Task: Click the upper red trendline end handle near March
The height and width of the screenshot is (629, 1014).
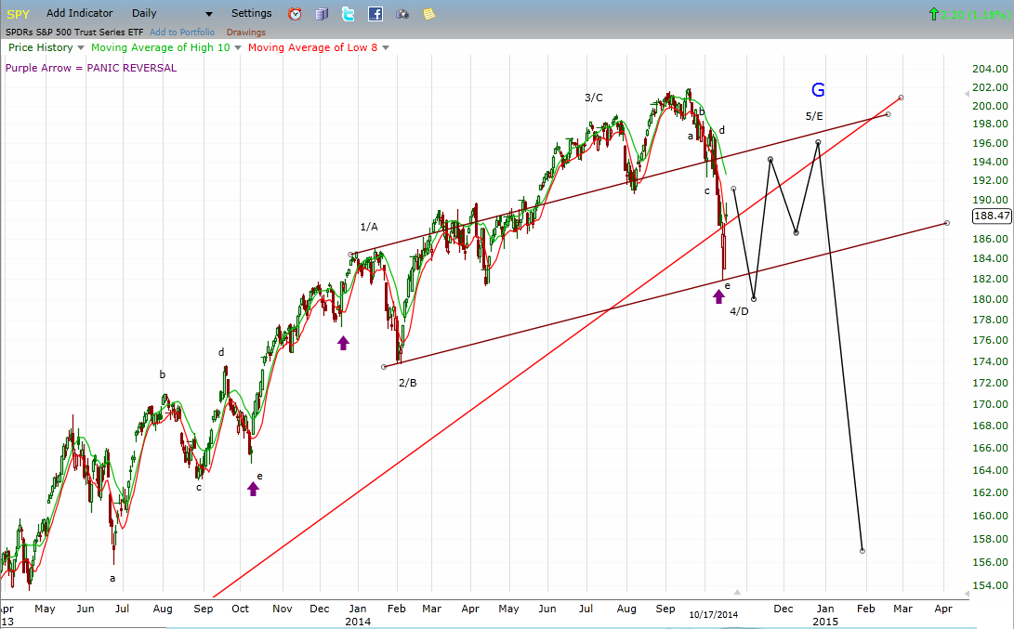Action: [x=901, y=98]
